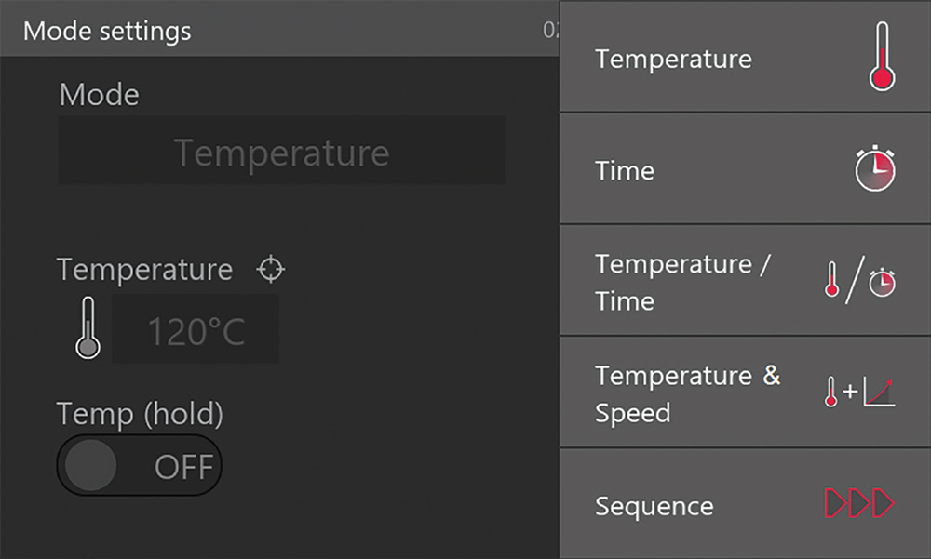This screenshot has width=931, height=559.
Task: Click the white thermometer icon beside 120°C
Action: [x=88, y=327]
